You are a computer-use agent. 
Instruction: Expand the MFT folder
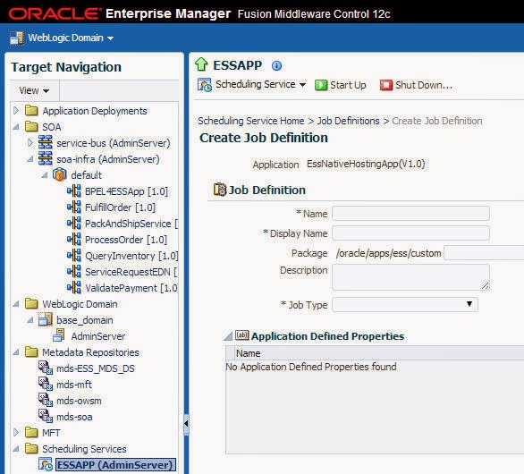16,433
